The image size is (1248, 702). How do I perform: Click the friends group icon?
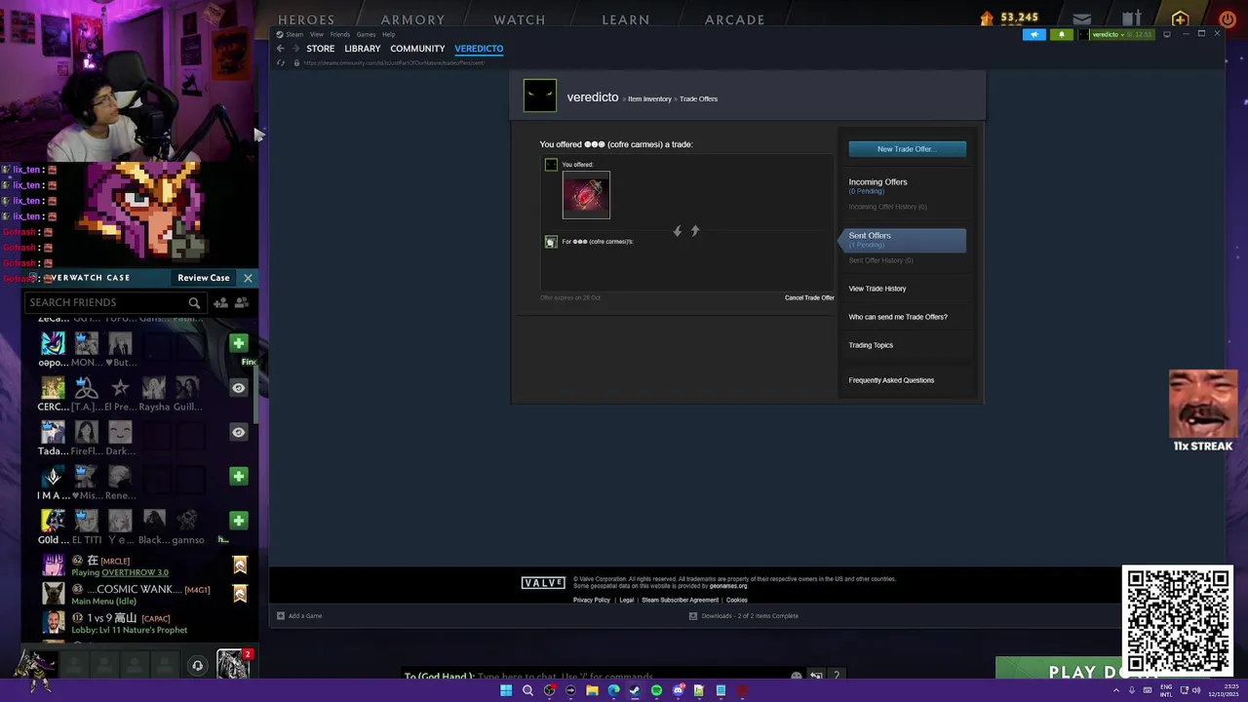(x=241, y=303)
